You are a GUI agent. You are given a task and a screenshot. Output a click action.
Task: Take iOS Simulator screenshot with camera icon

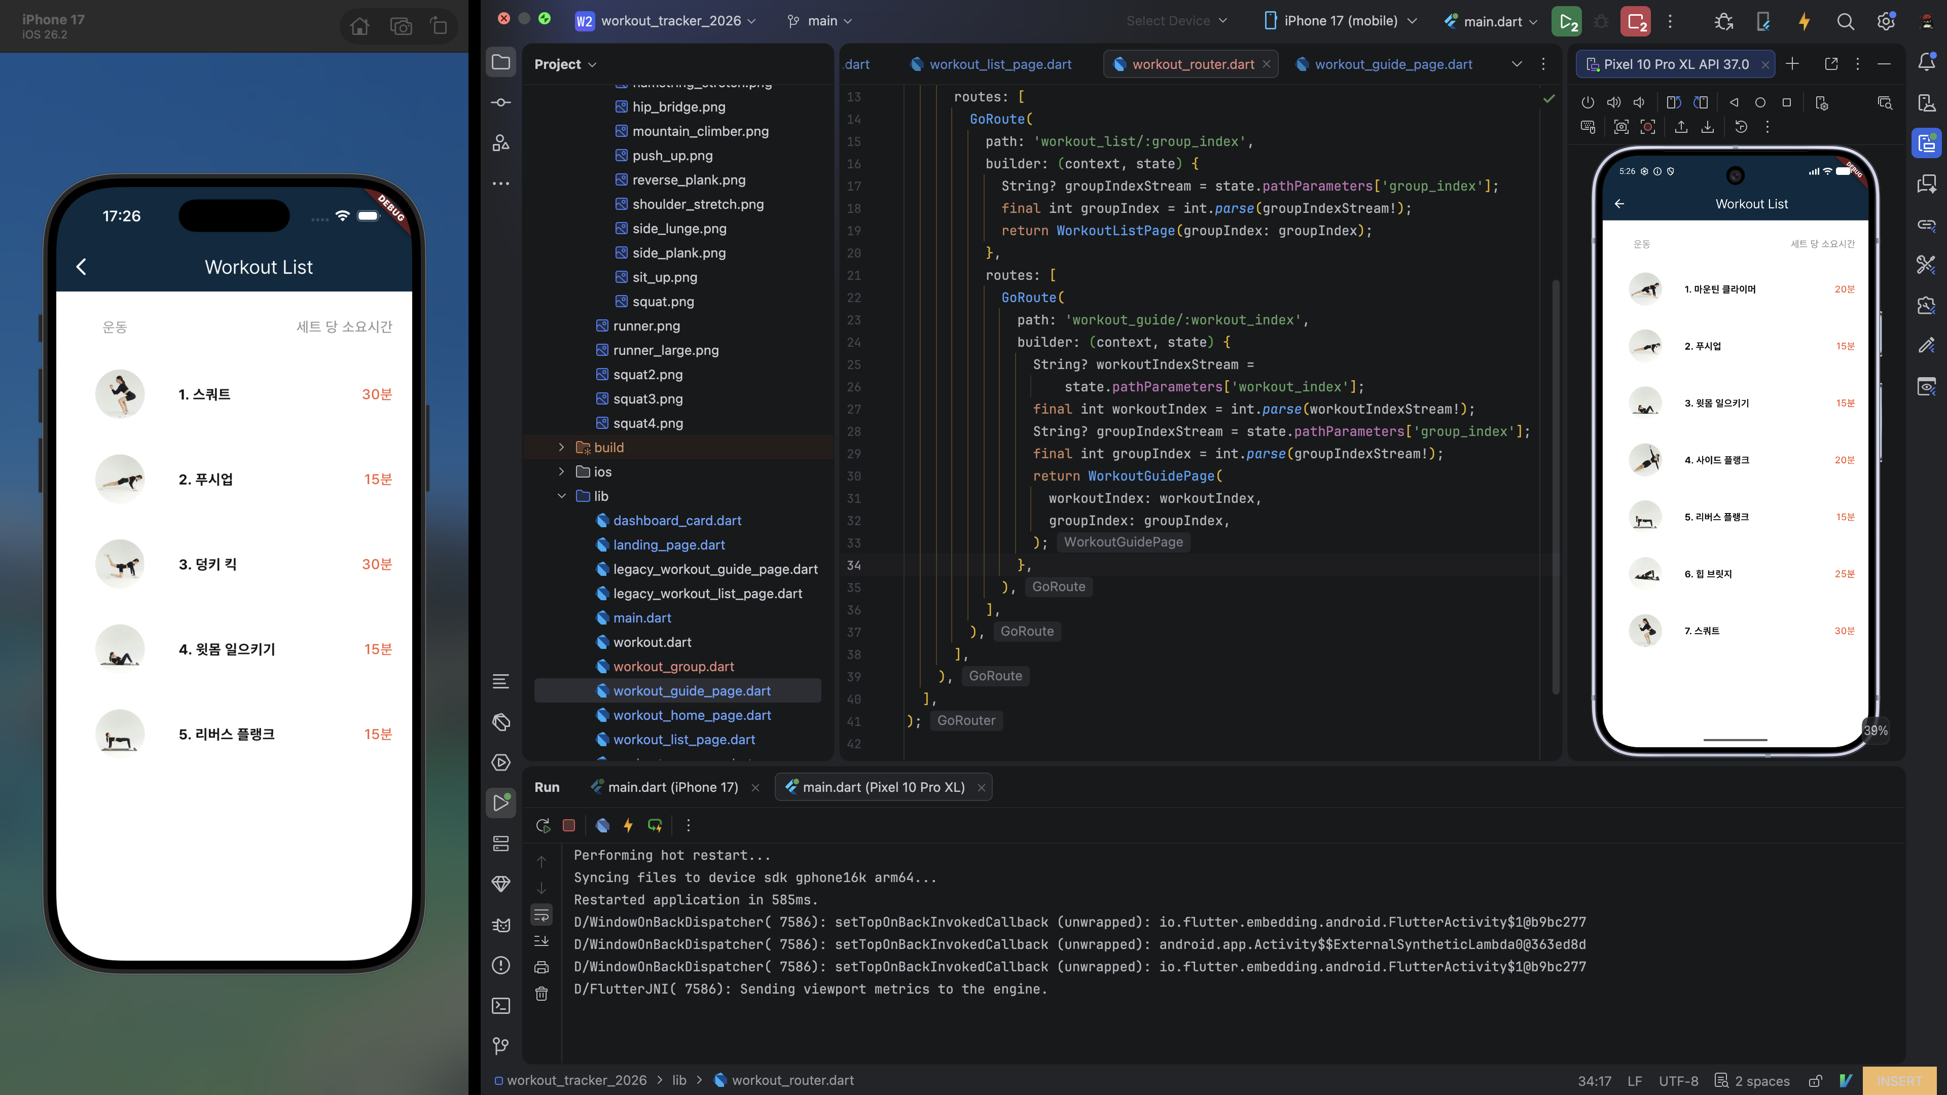pos(401,27)
